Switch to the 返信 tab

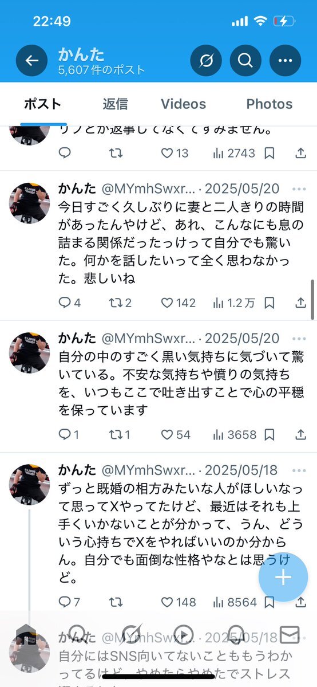tap(115, 104)
